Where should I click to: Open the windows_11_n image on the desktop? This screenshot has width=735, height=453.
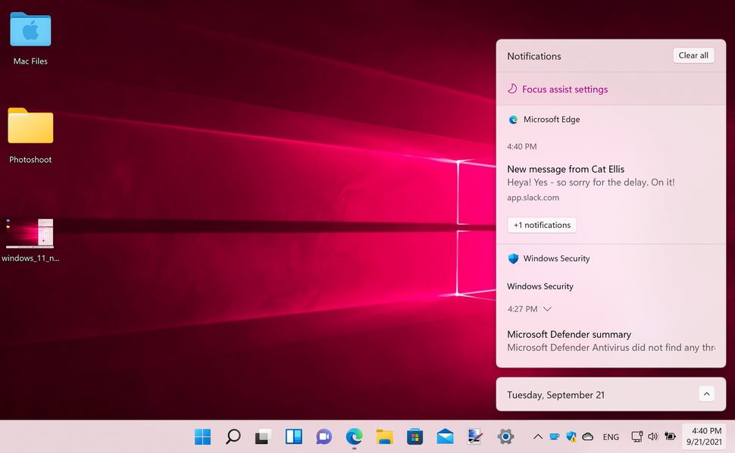click(30, 233)
